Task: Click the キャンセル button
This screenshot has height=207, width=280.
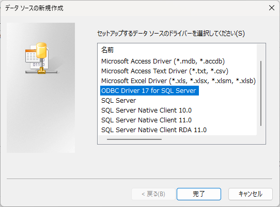Action: [251, 194]
